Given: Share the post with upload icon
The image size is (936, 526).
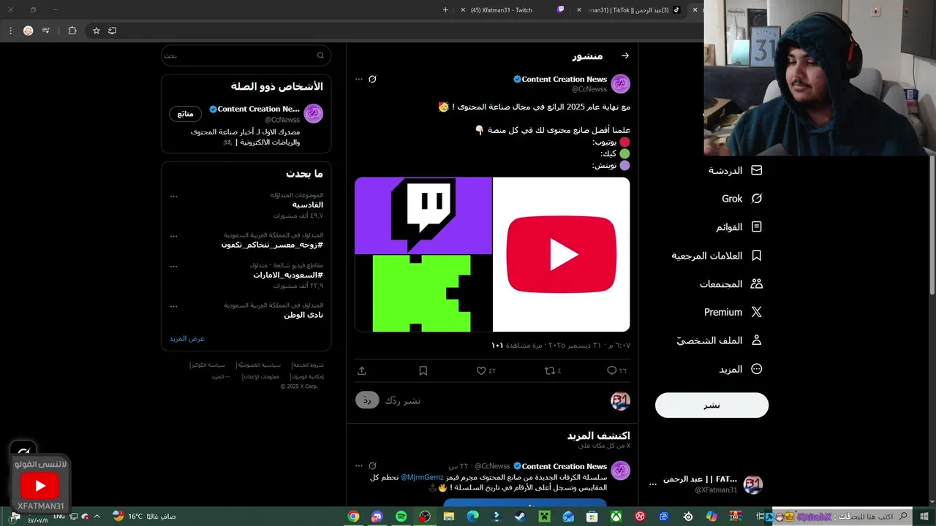Looking at the screenshot, I should click(x=361, y=370).
